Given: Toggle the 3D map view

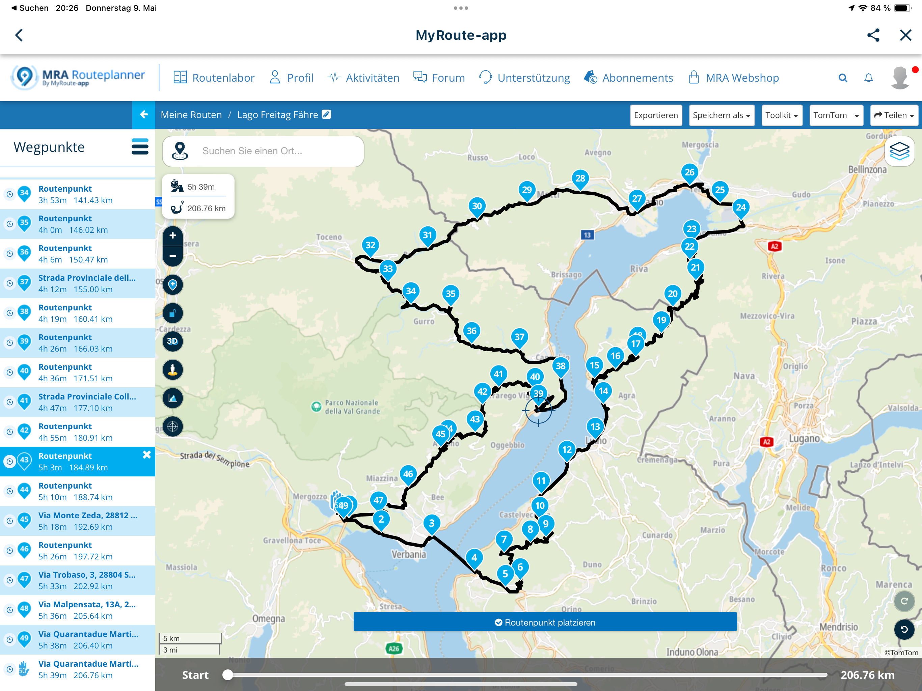Looking at the screenshot, I should coord(172,341).
